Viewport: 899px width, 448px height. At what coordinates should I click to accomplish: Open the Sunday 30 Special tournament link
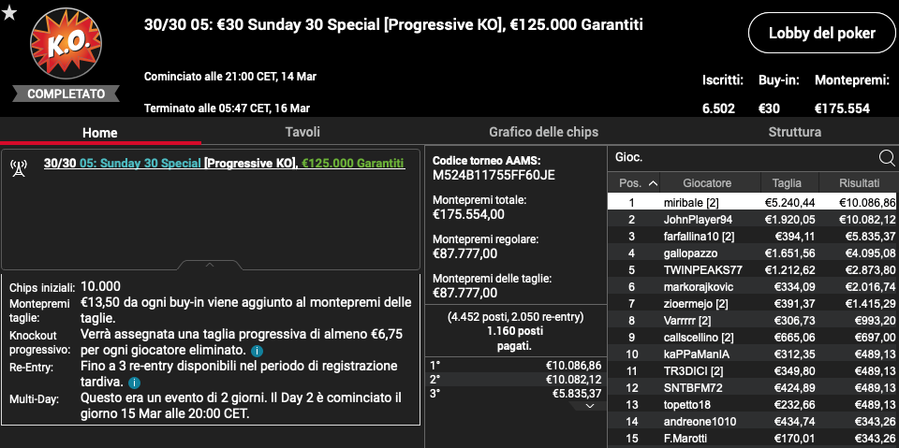pos(140,164)
